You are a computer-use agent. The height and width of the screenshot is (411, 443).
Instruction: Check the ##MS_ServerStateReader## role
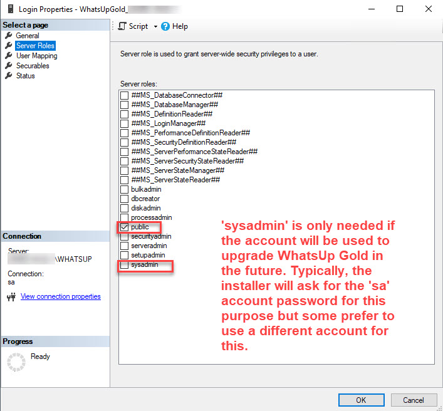[124, 180]
